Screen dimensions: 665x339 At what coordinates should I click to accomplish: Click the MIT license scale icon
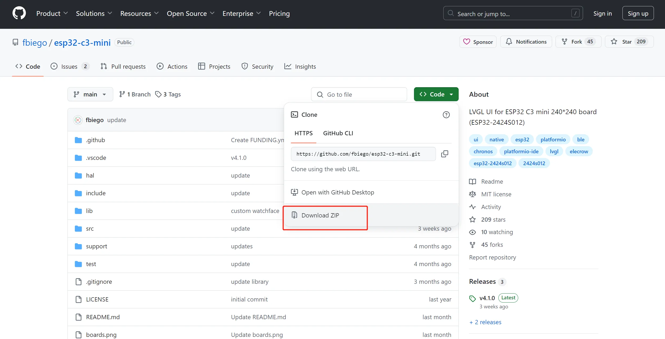tap(472, 194)
